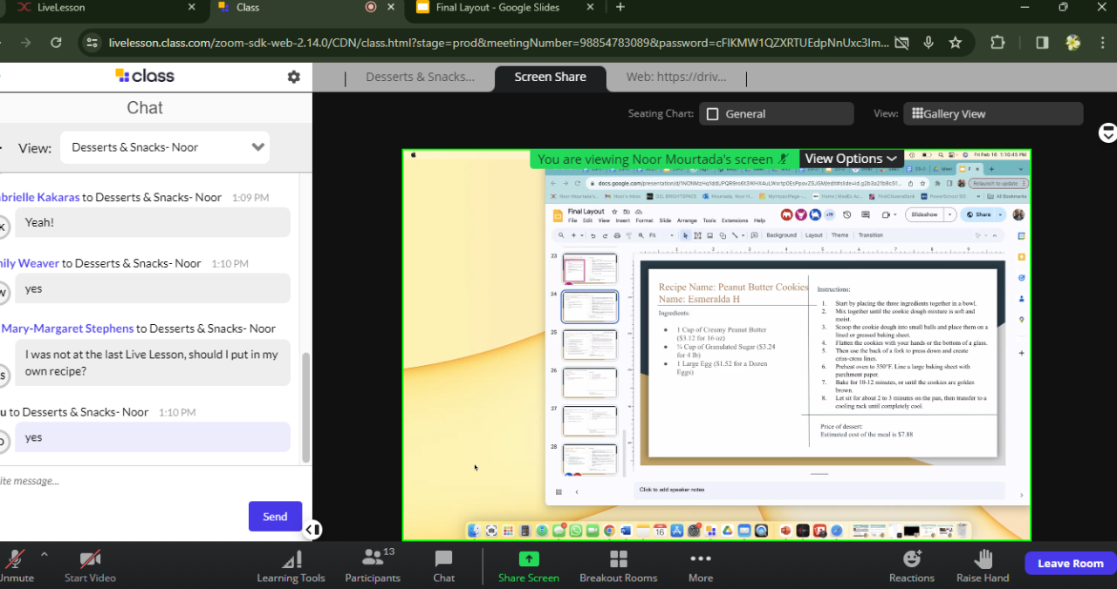The image size is (1117, 589).
Task: Open the Gallery View dropdown
Action: pos(993,113)
